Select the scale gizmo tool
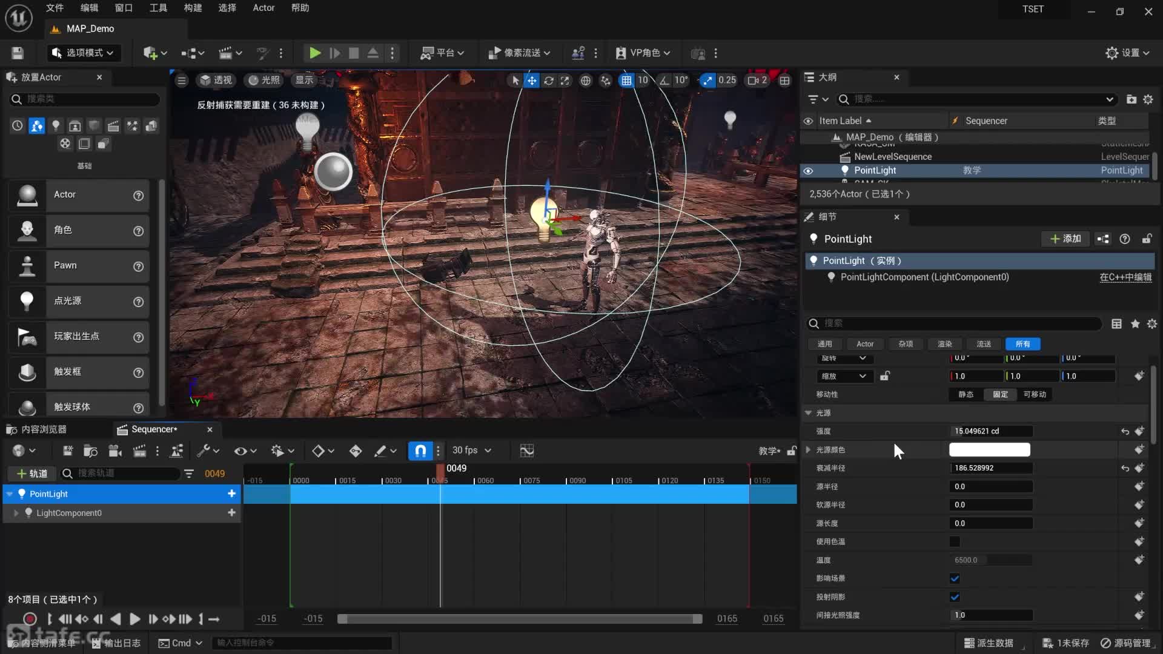The height and width of the screenshot is (654, 1163). tap(565, 81)
